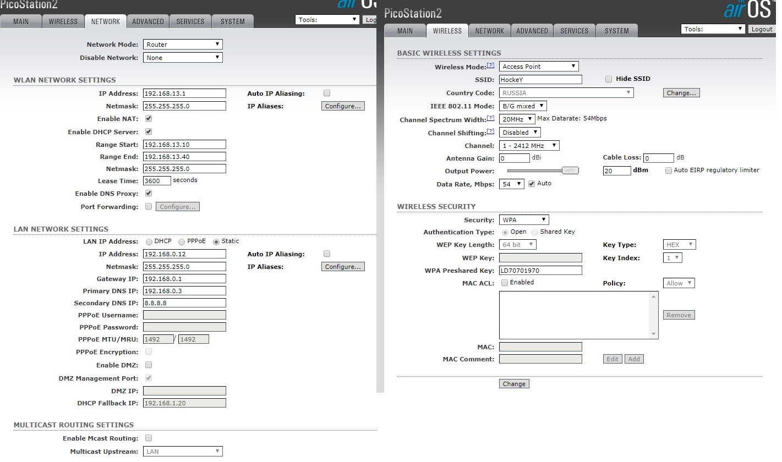This screenshot has height=462, width=782.
Task: Click the Lease Time field
Action: 157,181
